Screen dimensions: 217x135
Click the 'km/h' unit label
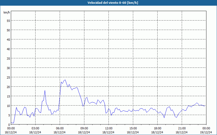7,12
